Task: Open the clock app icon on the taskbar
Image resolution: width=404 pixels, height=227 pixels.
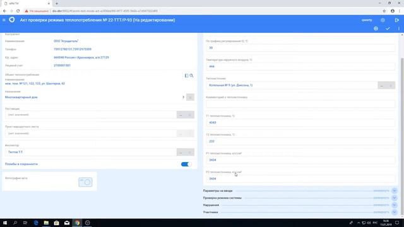Action: pyautogui.click(x=87, y=223)
